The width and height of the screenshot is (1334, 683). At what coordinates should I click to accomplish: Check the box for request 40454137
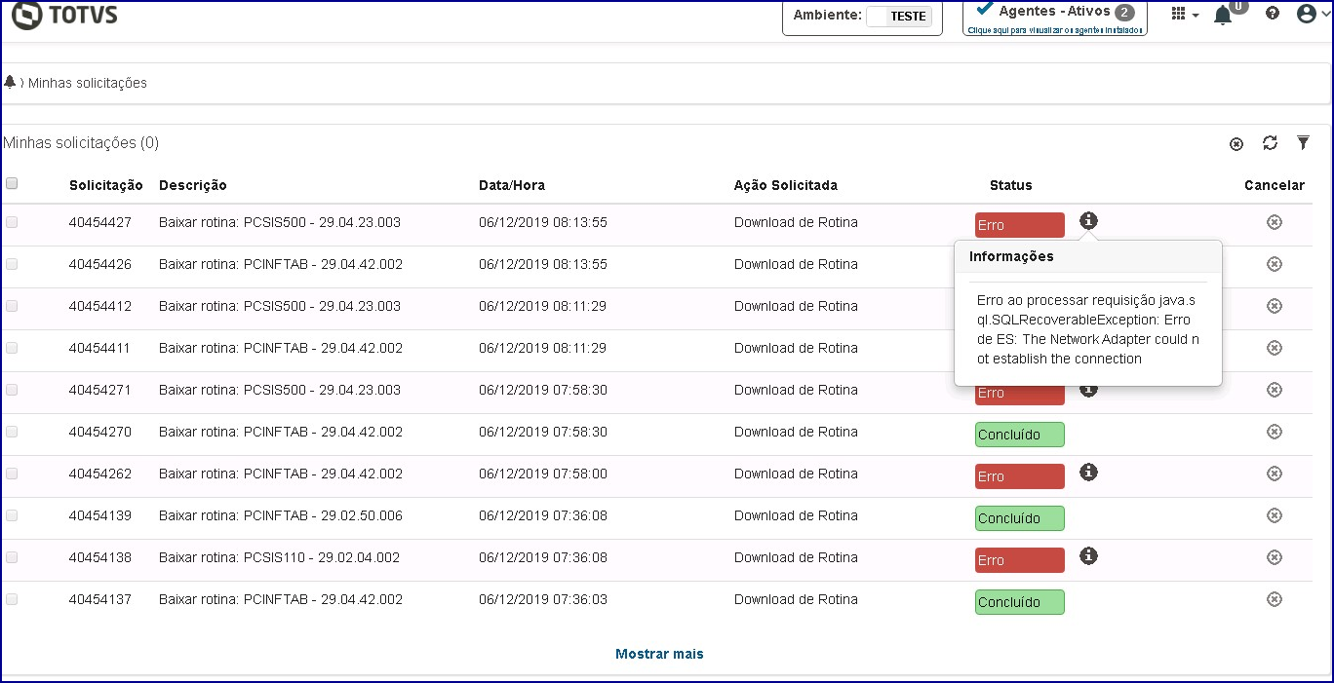12,599
